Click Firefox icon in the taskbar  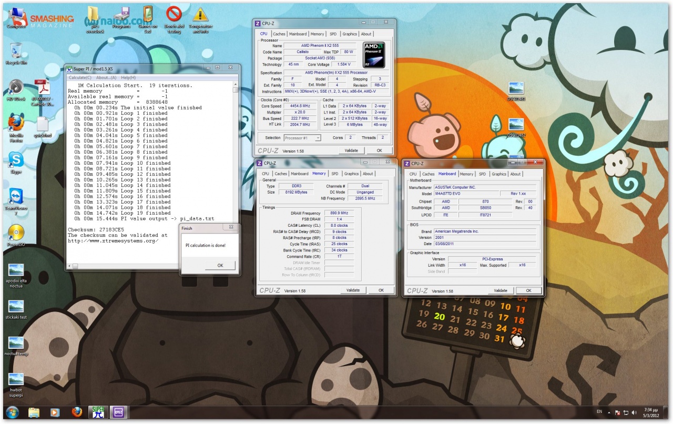[x=77, y=412]
